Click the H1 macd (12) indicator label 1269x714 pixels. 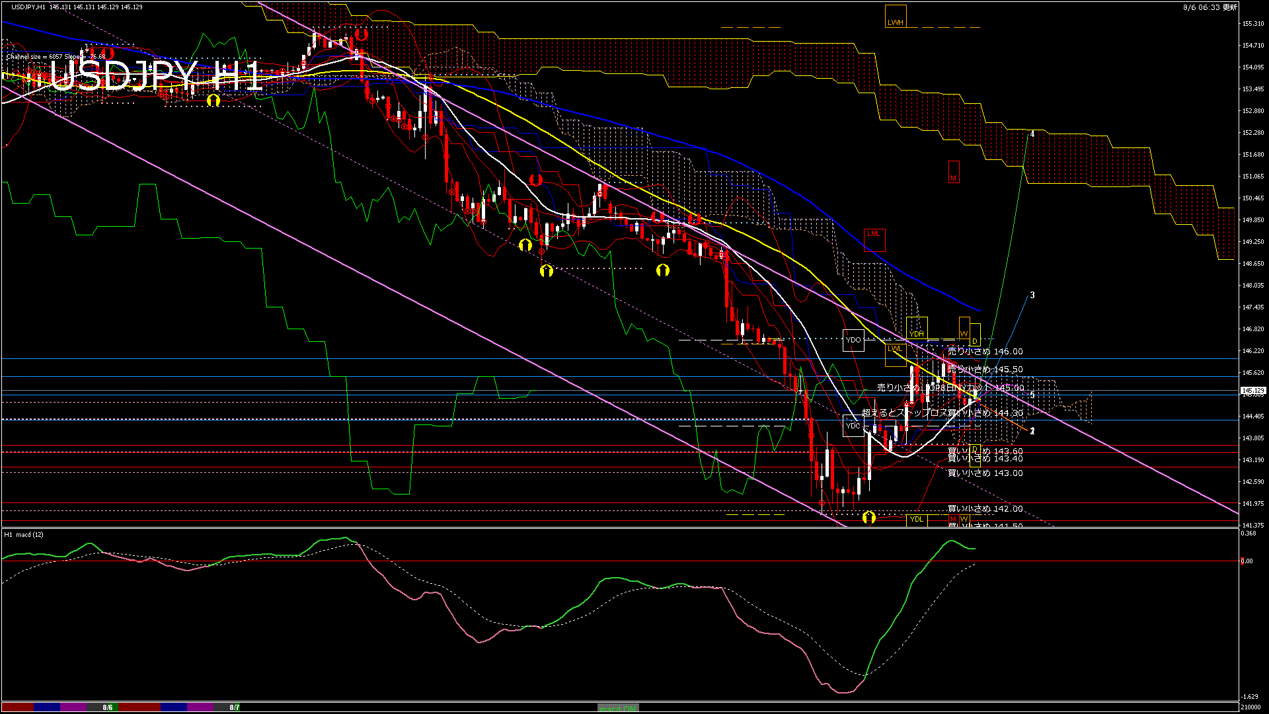24,534
